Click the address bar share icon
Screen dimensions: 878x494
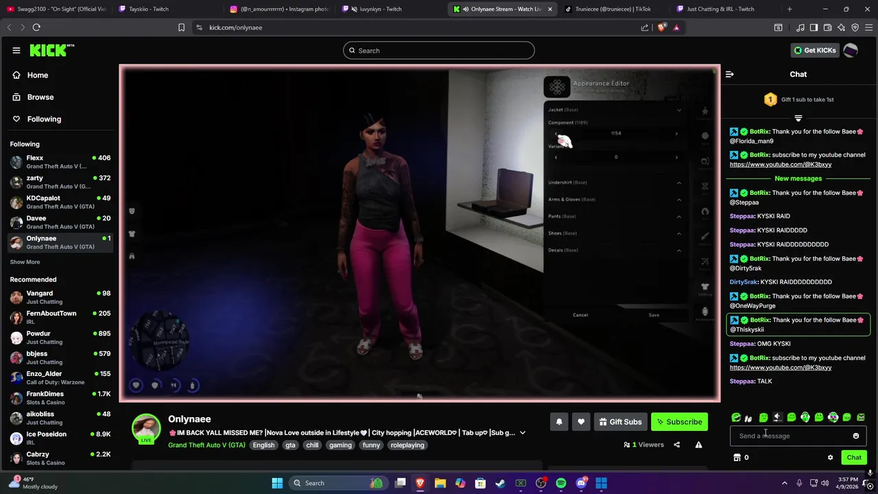point(645,27)
